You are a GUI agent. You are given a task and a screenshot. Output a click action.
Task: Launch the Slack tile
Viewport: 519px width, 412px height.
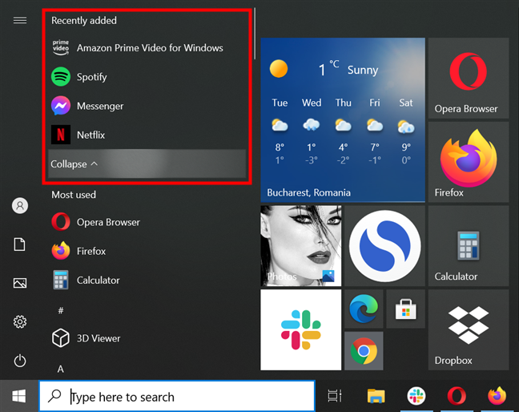[300, 329]
